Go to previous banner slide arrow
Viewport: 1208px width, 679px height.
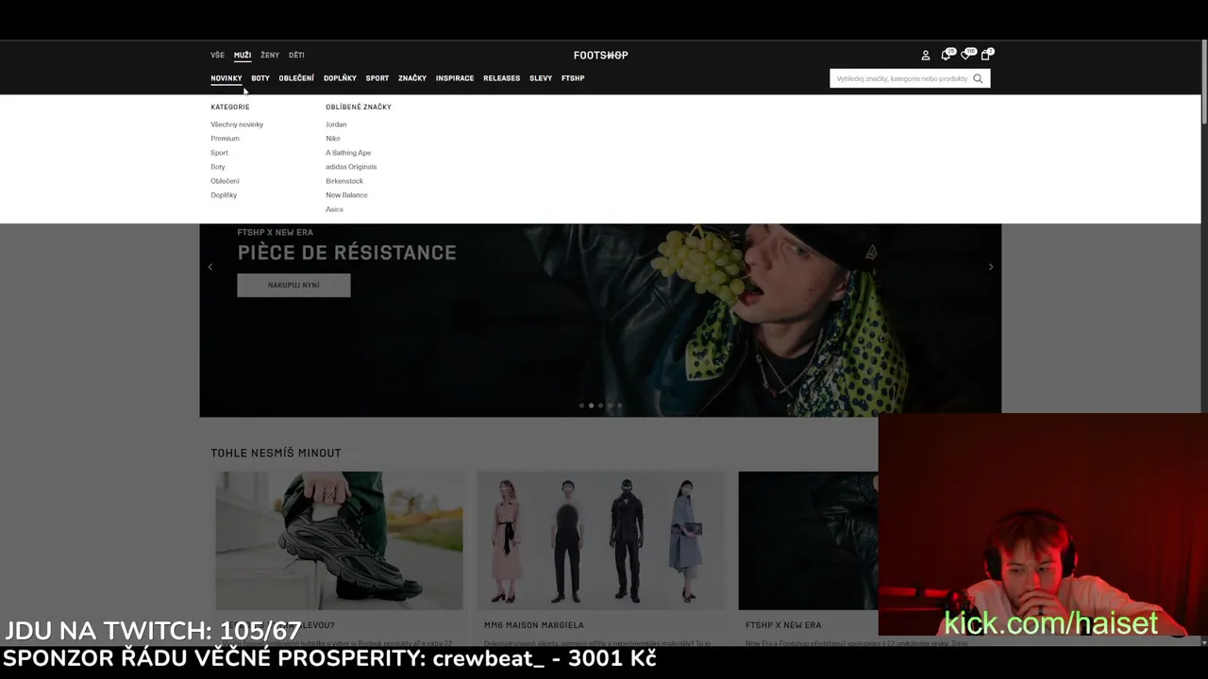[x=210, y=267]
